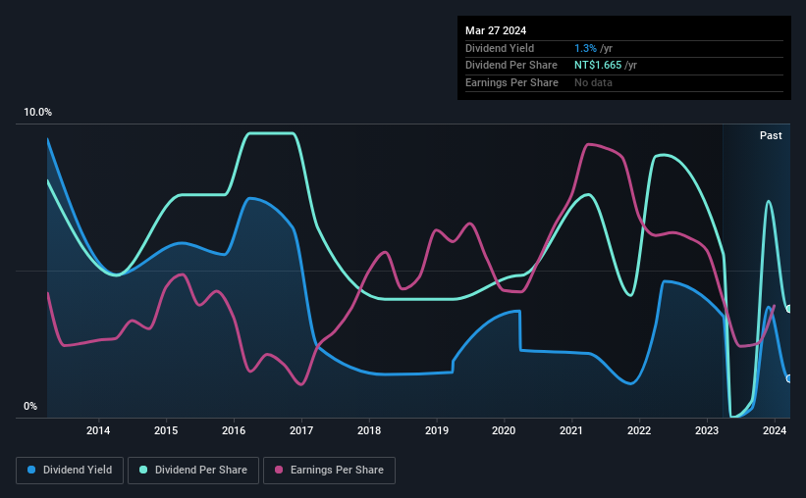Image resolution: width=806 pixels, height=498 pixels.
Task: Click the NT$1.665 dividend per share value
Action: pos(598,66)
